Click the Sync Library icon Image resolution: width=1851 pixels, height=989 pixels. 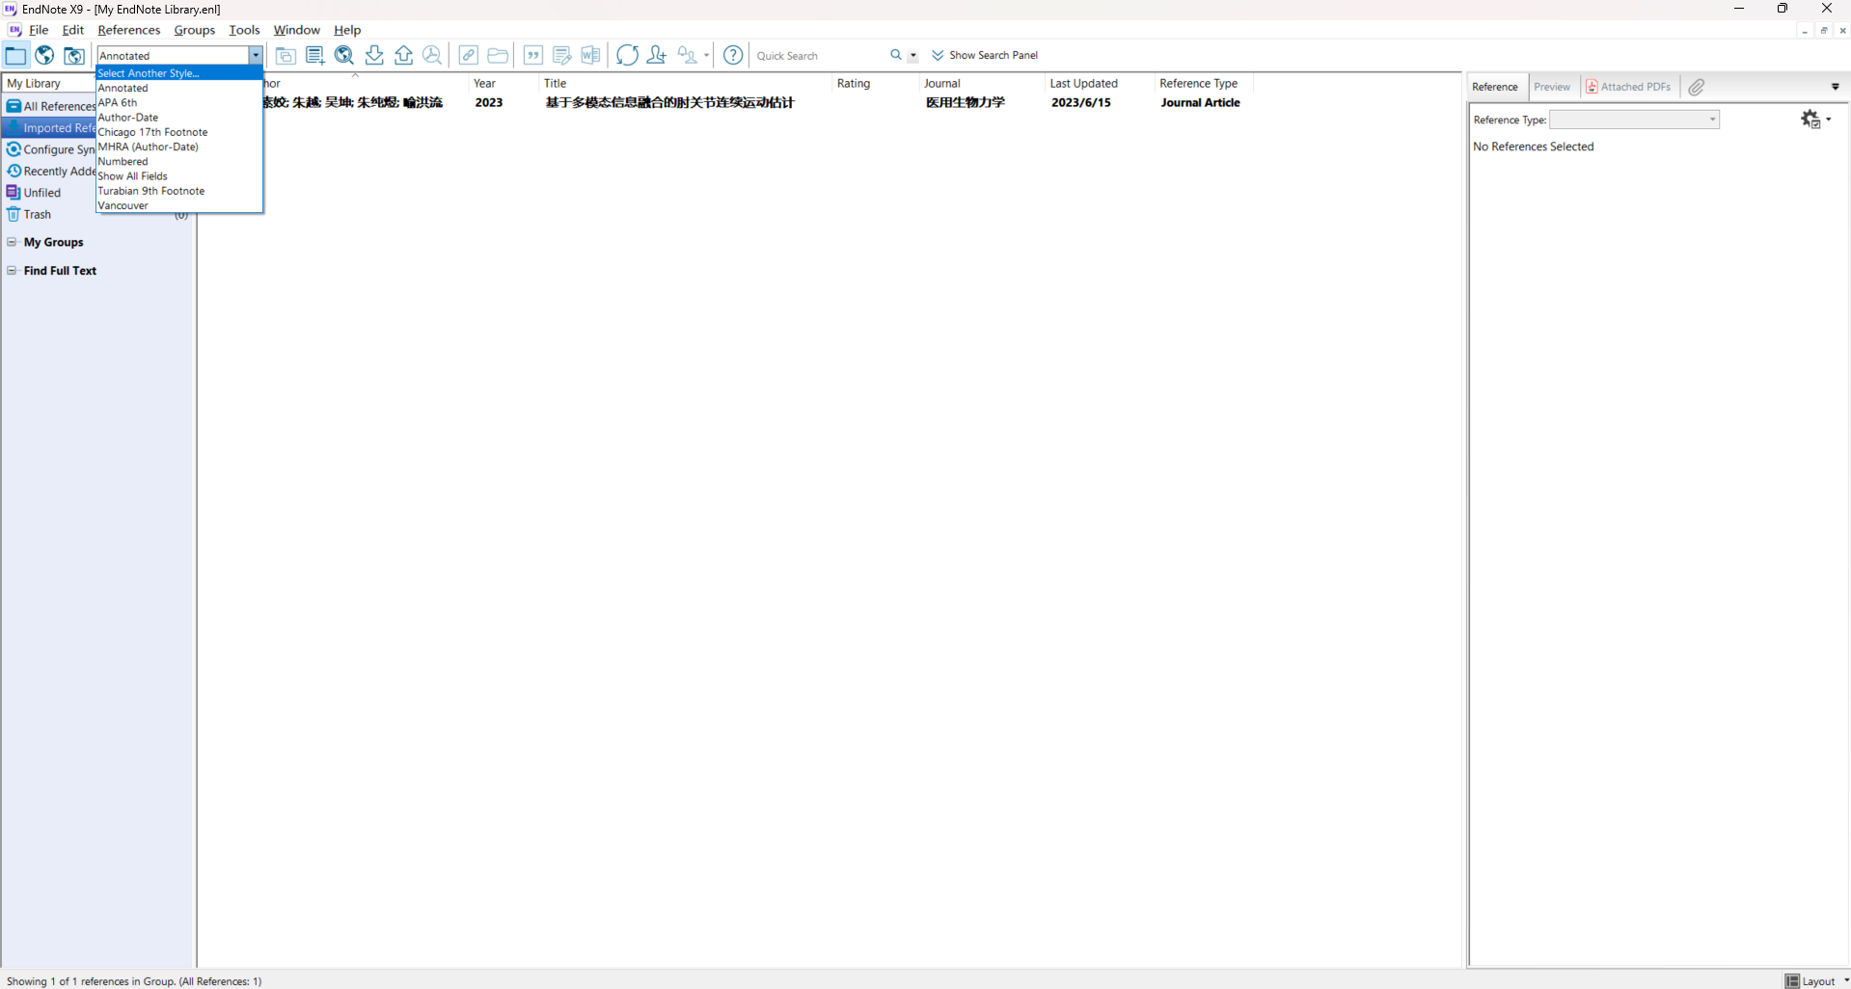click(x=627, y=56)
